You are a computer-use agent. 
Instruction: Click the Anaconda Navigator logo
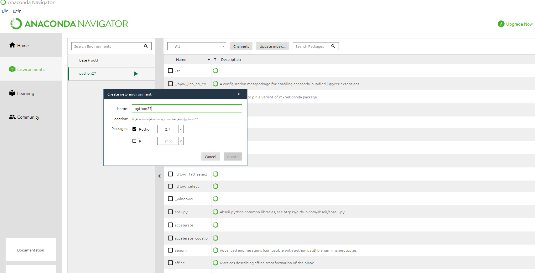(x=69, y=24)
